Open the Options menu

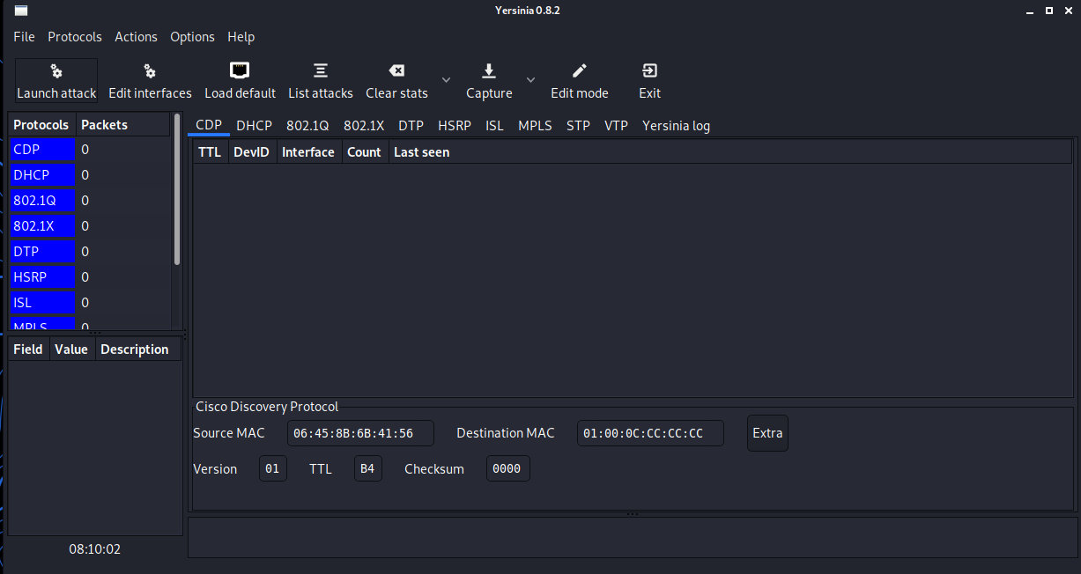click(x=192, y=37)
